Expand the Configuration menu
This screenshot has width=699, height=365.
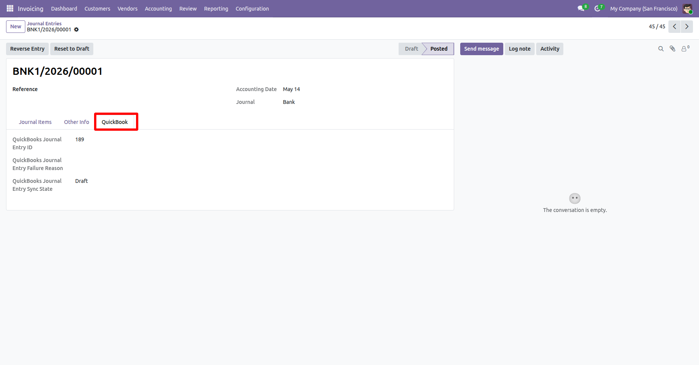click(252, 8)
